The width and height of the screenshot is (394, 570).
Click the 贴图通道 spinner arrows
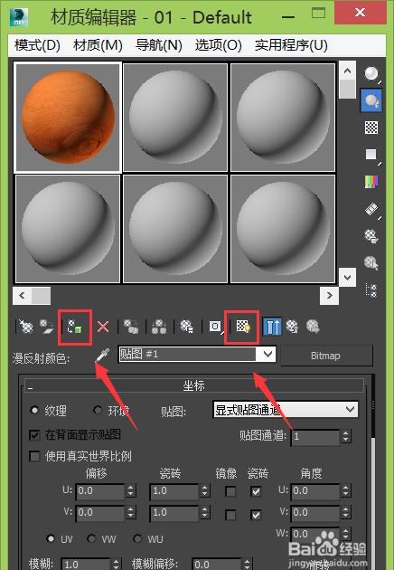coord(346,435)
